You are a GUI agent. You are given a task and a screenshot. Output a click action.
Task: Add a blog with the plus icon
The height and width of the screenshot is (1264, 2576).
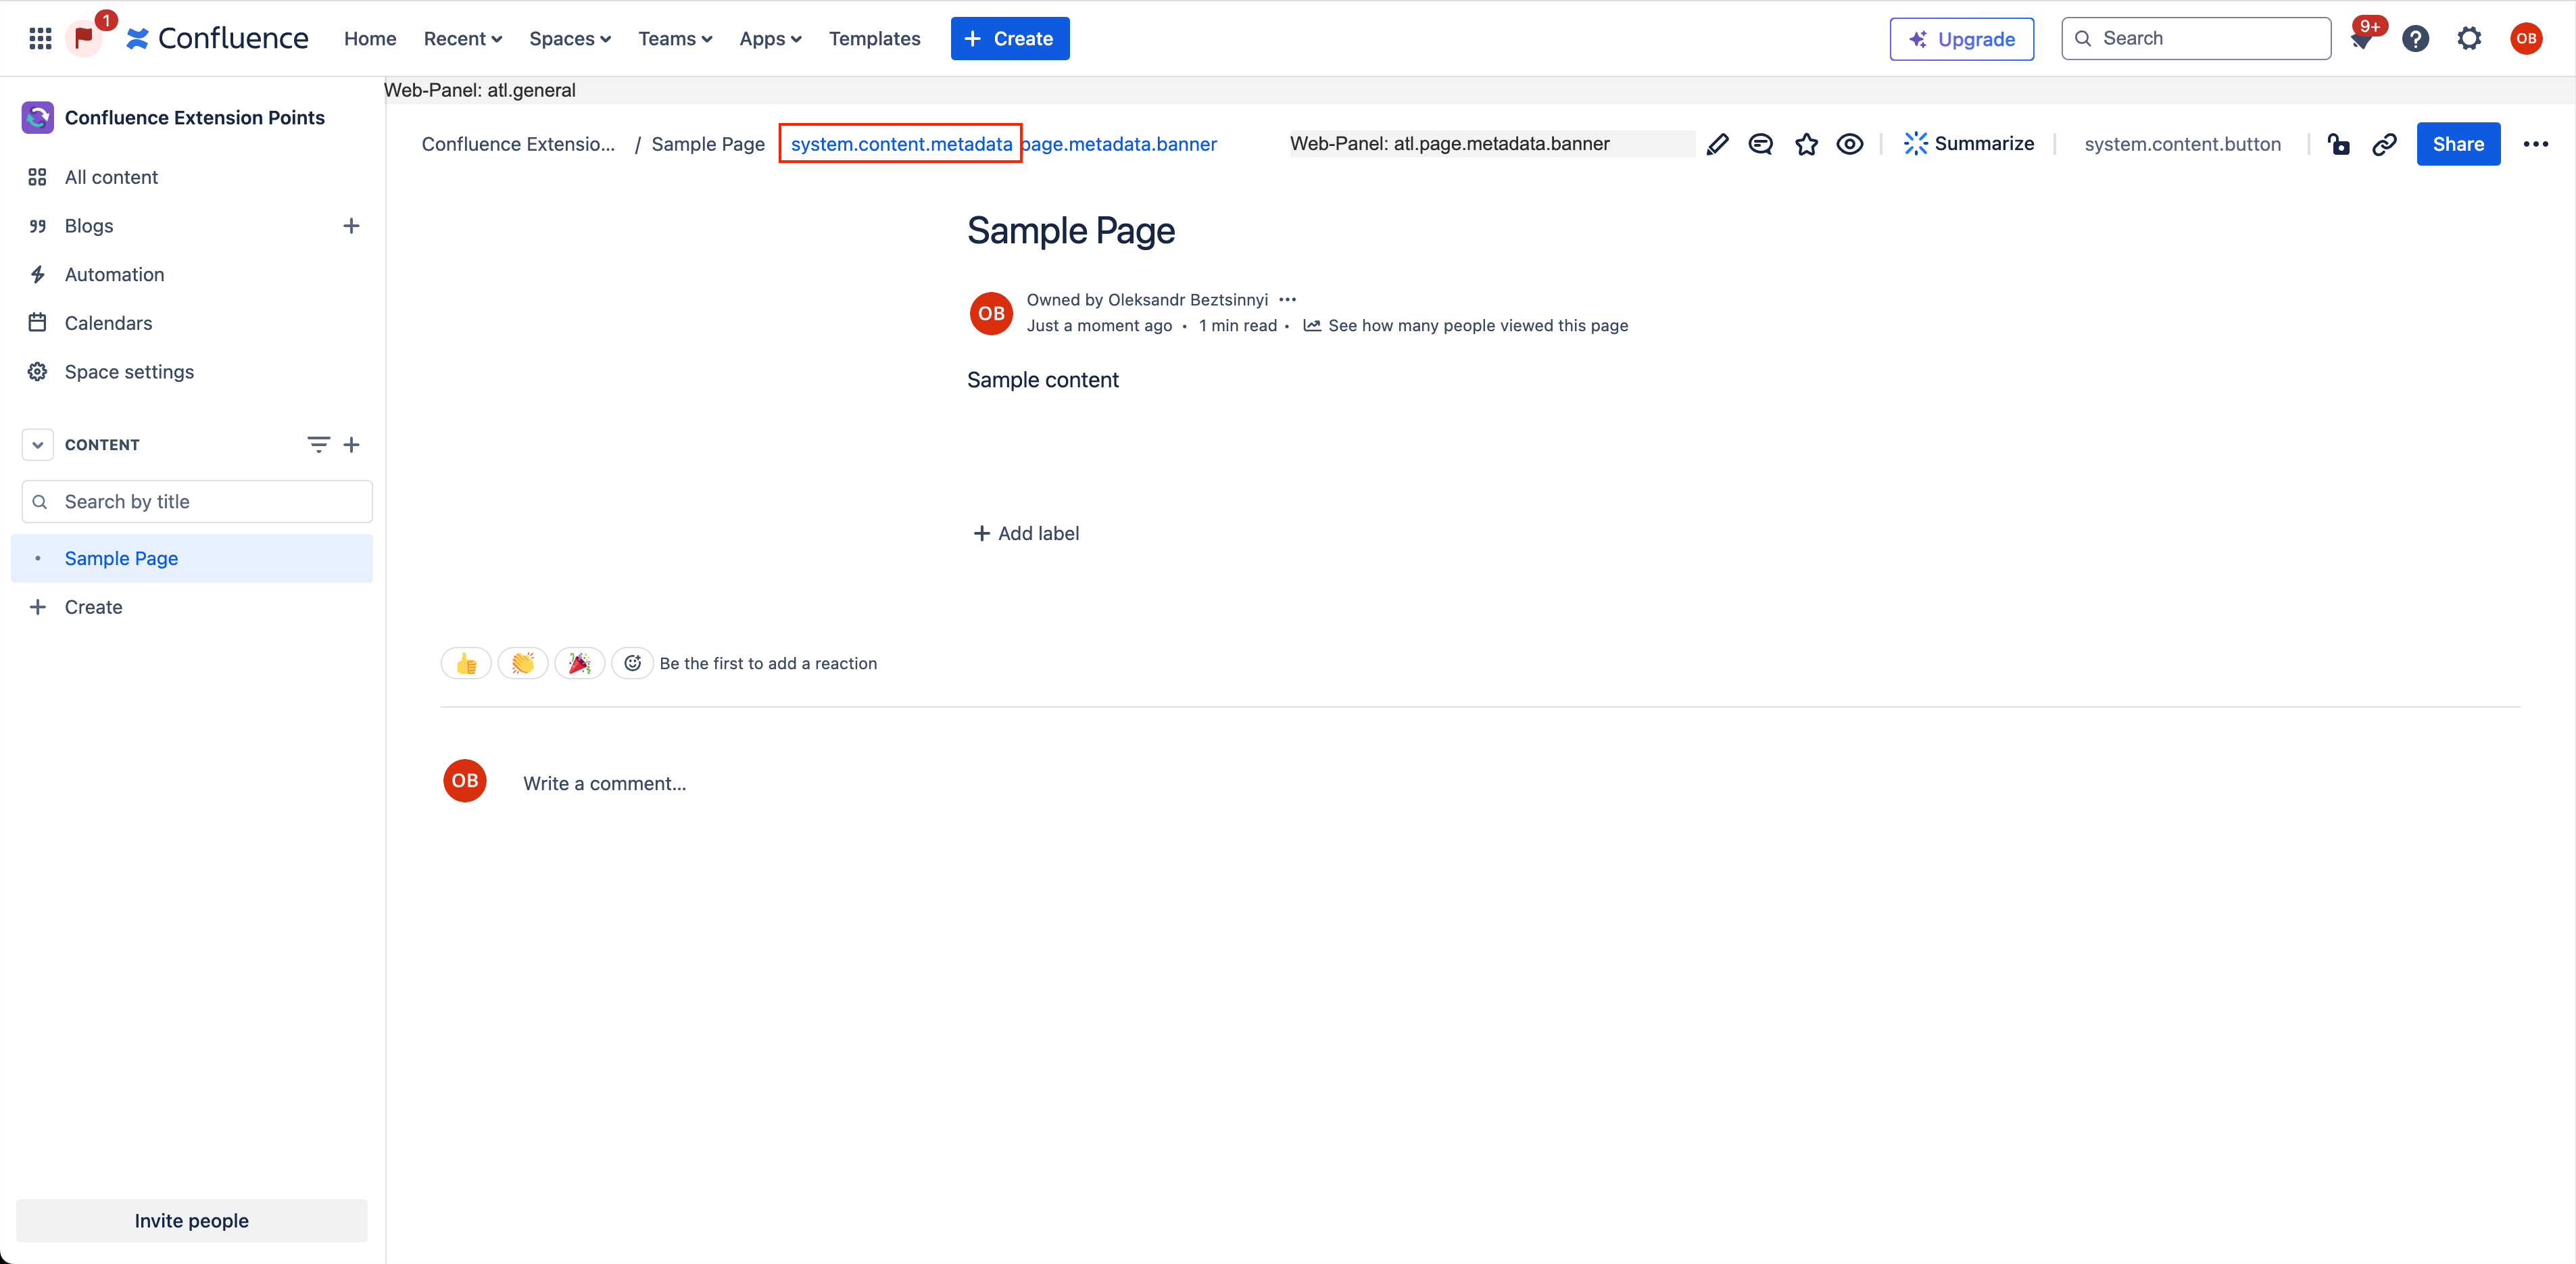click(x=351, y=226)
